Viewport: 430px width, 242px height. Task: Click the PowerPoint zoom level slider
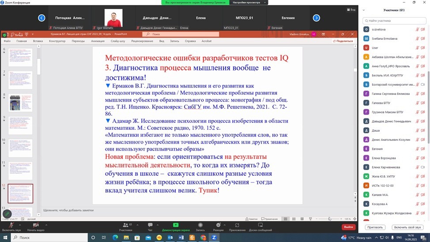[x=329, y=219]
